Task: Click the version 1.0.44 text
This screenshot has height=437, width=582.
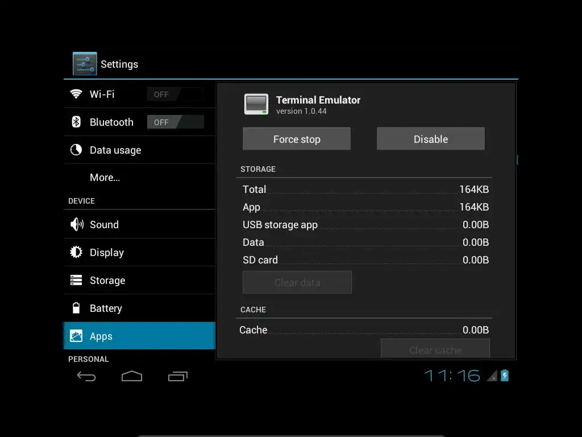Action: click(x=301, y=111)
